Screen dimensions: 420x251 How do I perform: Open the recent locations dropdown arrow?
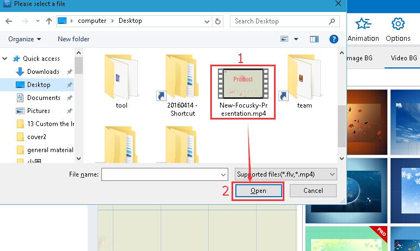point(38,21)
